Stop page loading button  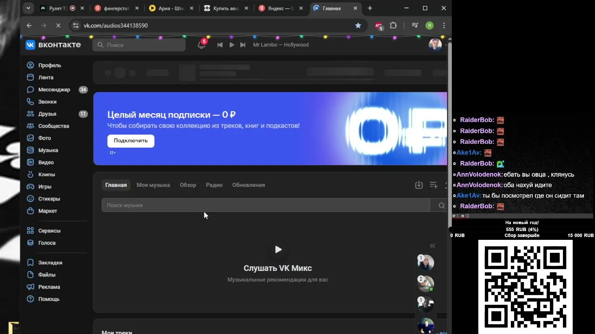58,26
